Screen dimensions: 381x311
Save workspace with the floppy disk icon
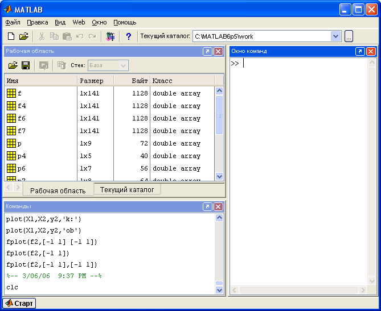click(26, 65)
